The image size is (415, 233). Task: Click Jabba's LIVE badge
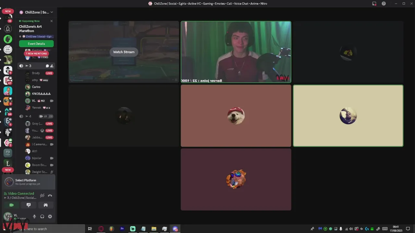49,138
